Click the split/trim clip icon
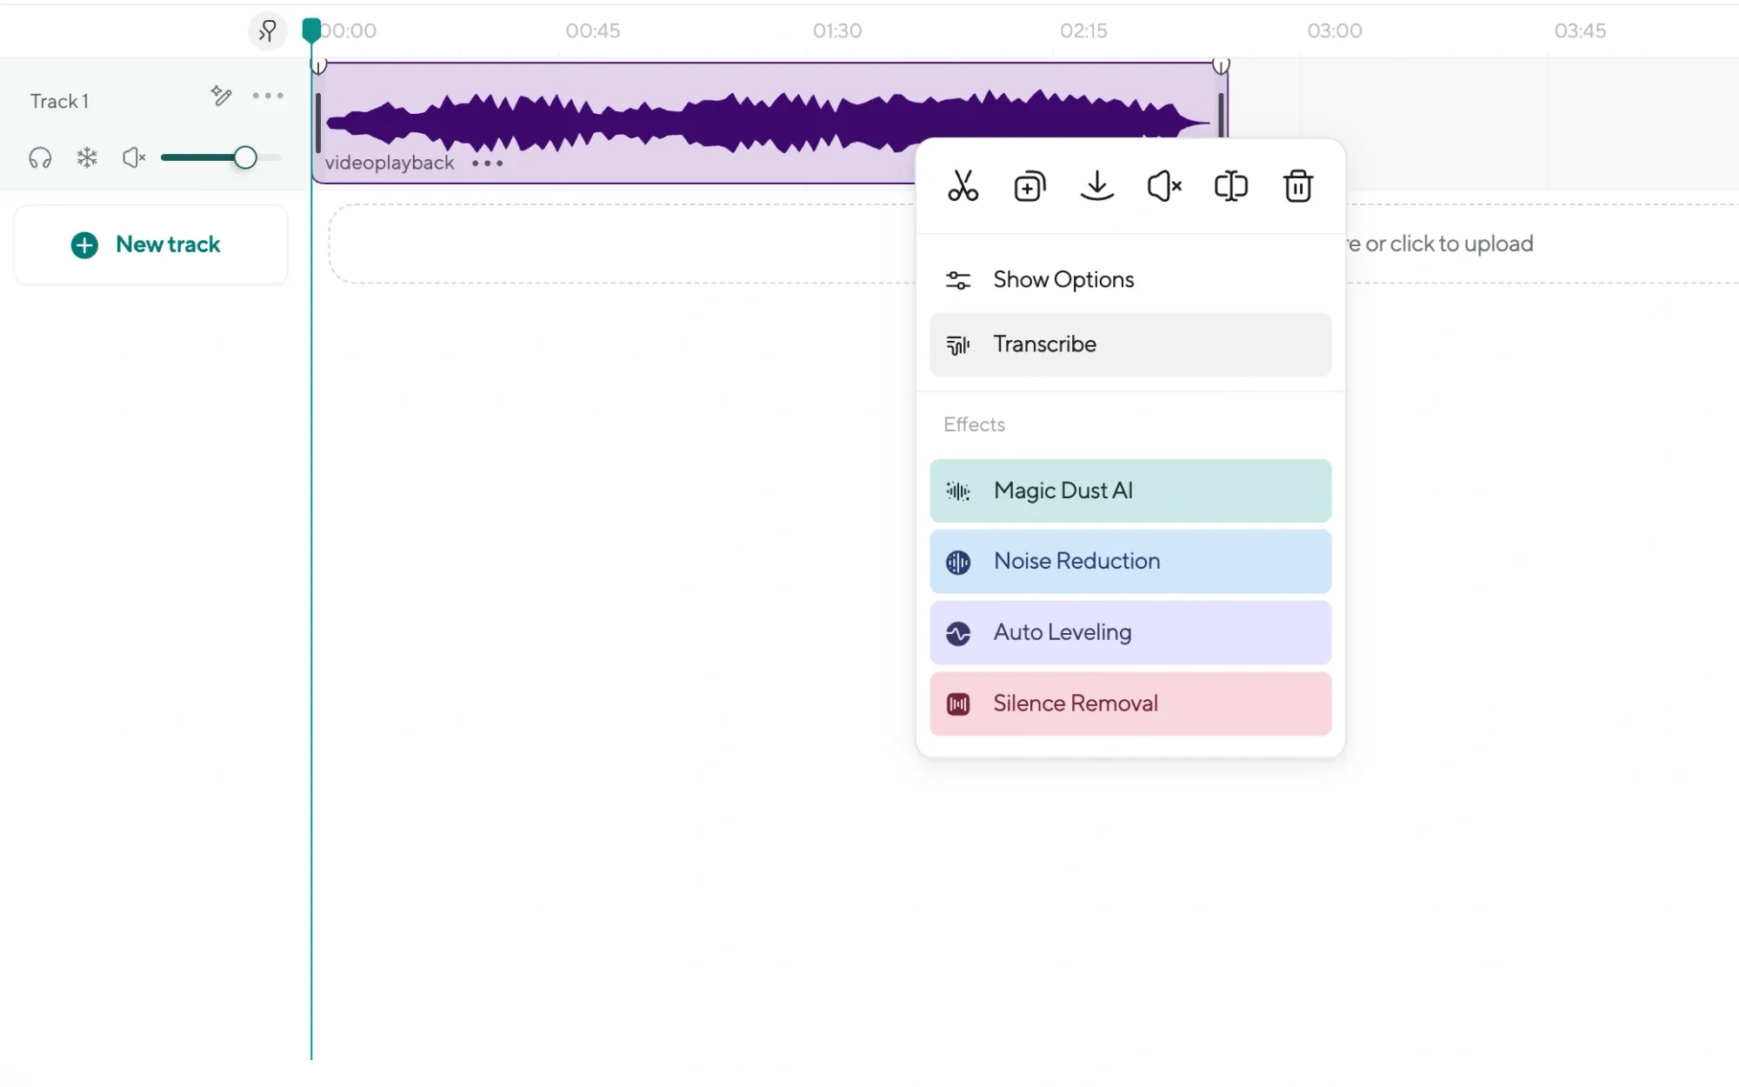Viewport: 1739px width, 1087px height. [x=962, y=184]
